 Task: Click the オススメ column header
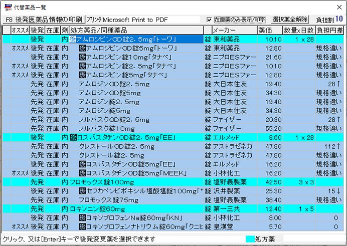(x=20, y=30)
